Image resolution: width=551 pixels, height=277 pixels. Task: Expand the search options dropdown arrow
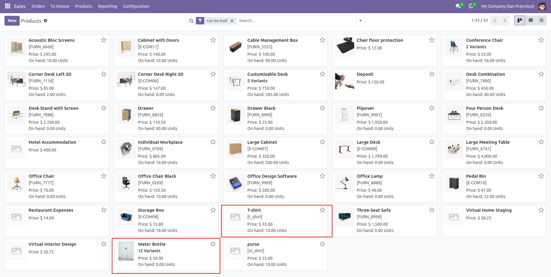click(360, 21)
